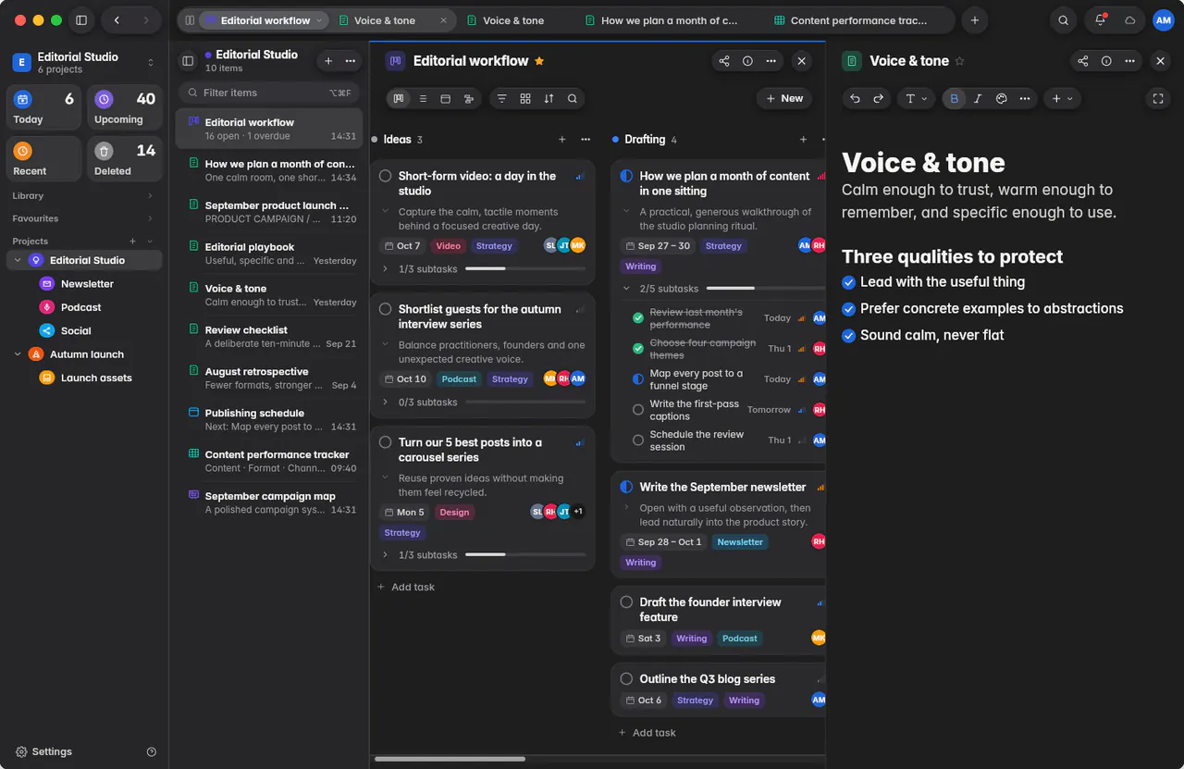Open the insert plus dropdown in document toolbar

point(1062,98)
